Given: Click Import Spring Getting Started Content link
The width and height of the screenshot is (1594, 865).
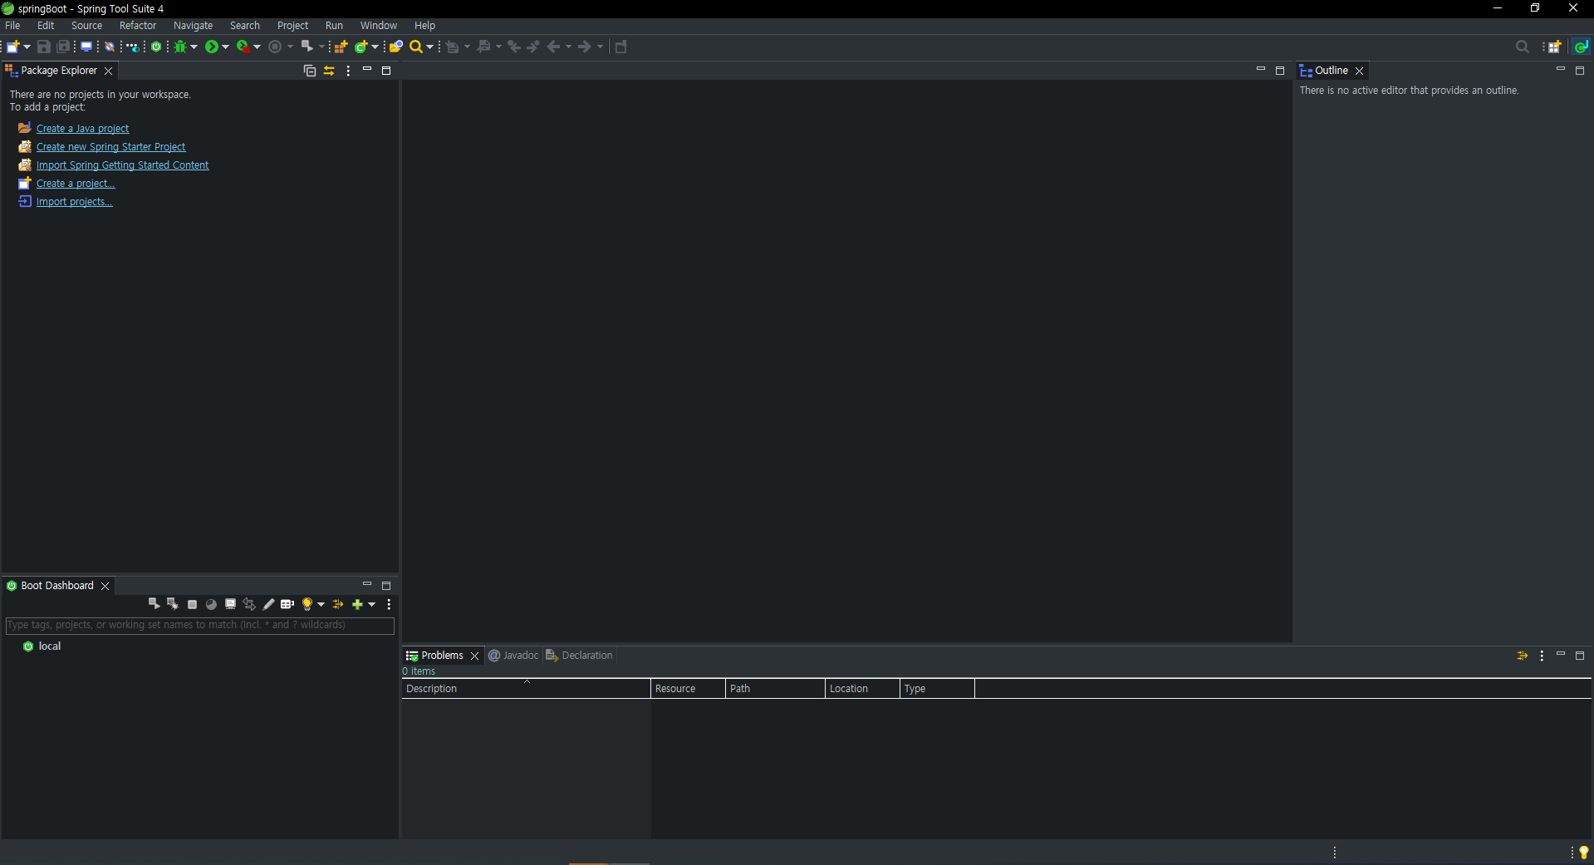Looking at the screenshot, I should point(122,165).
